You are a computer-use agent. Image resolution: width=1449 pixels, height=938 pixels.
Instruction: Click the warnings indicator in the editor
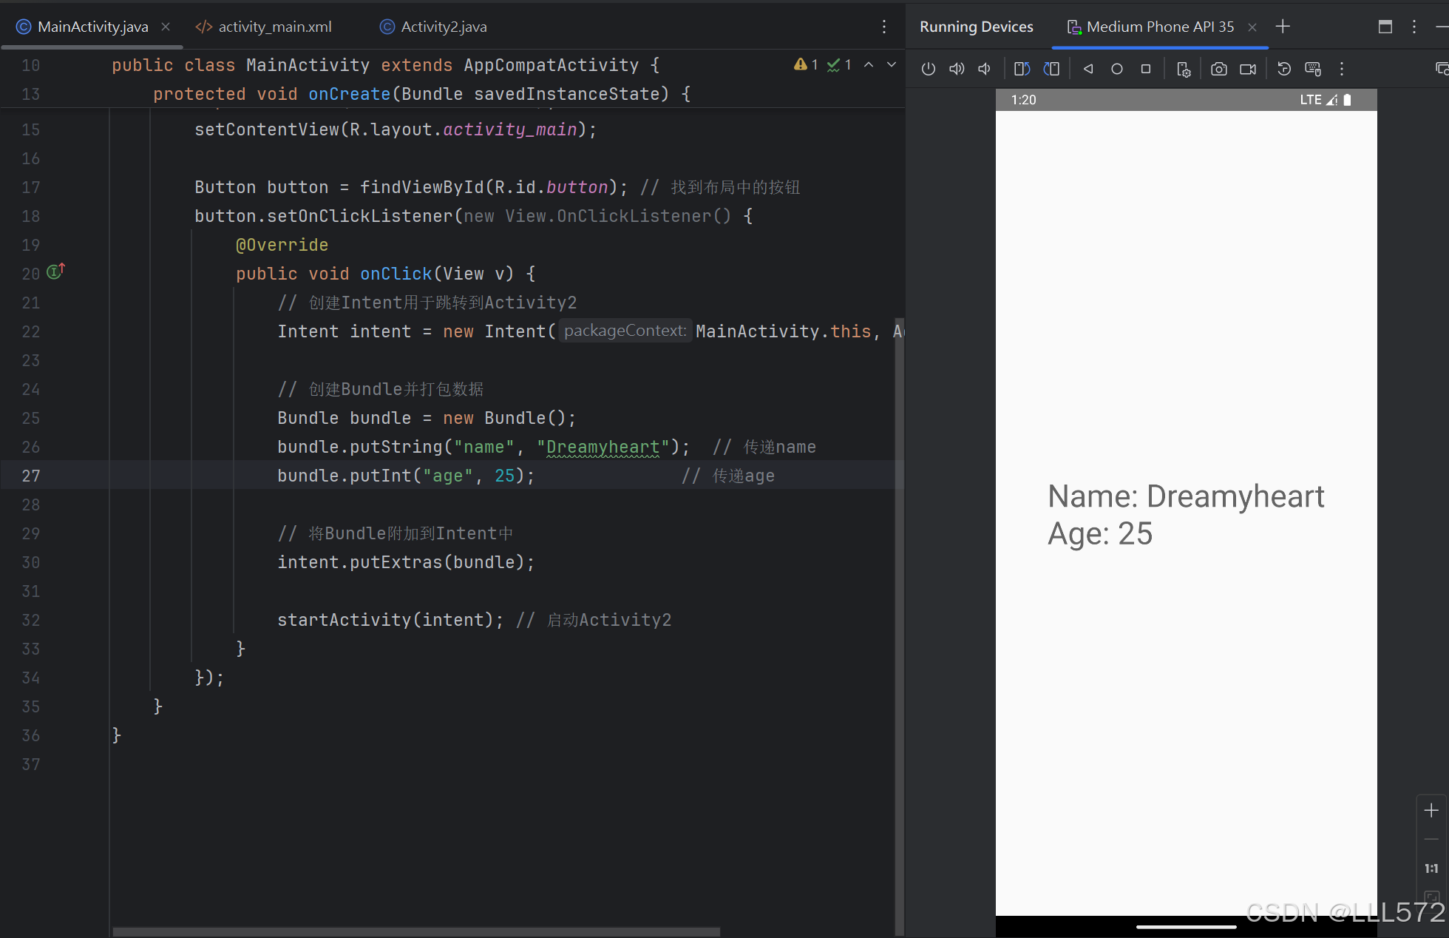click(806, 65)
